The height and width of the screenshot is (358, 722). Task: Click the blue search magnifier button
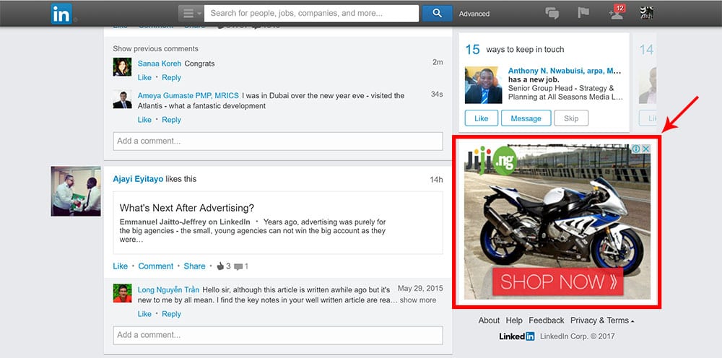(437, 13)
